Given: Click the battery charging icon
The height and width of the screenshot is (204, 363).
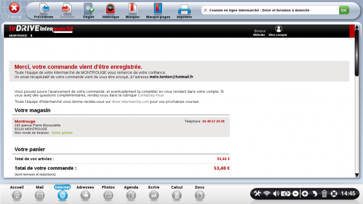Looking at the screenshot, I should pos(286,193).
